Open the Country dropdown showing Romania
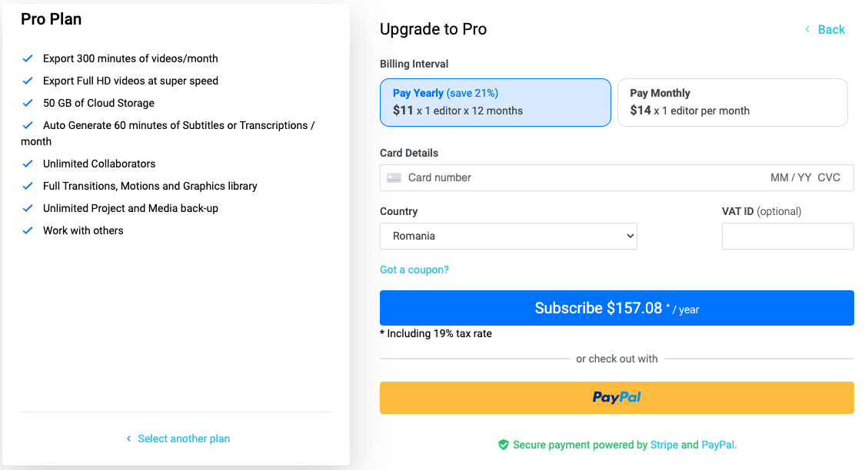The image size is (865, 470). click(x=508, y=236)
